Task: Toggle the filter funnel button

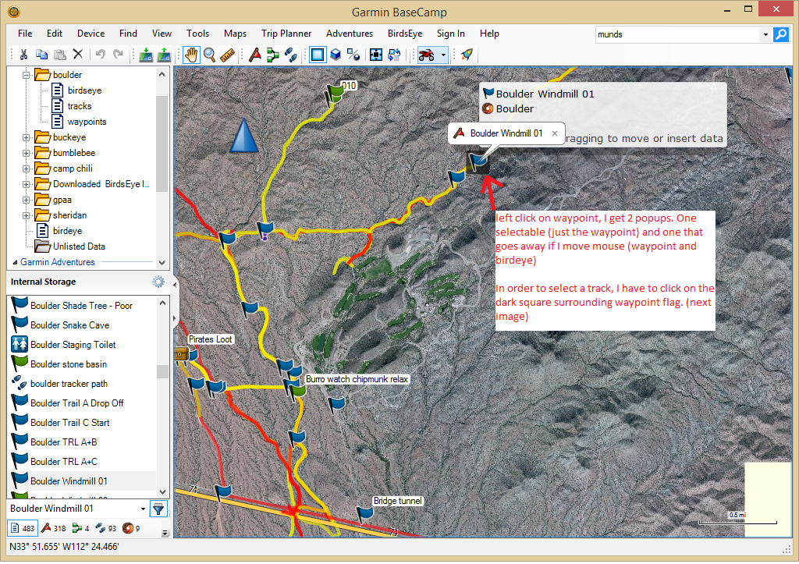Action: point(158,509)
